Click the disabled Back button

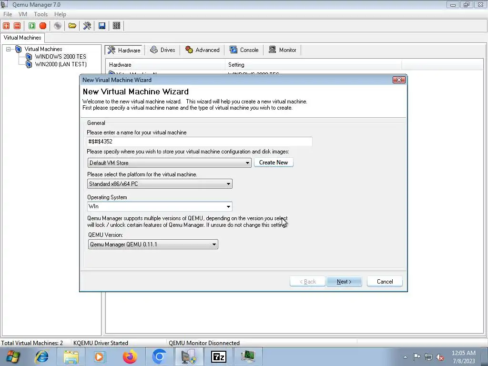point(307,282)
